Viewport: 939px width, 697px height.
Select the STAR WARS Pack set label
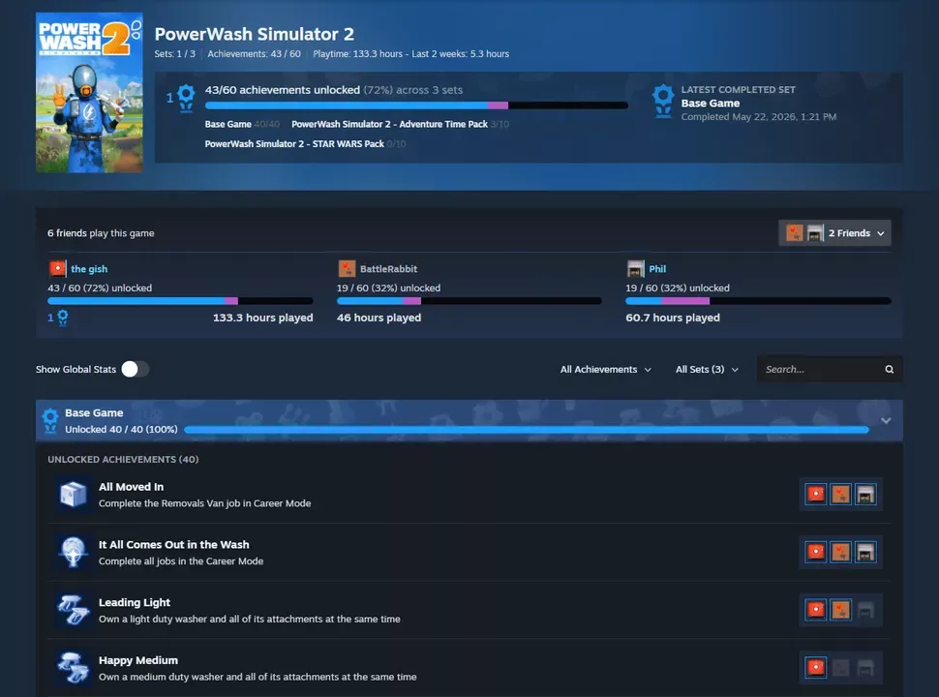[305, 143]
